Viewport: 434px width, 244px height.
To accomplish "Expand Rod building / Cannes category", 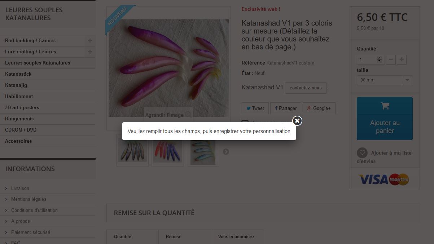I will pyautogui.click(x=90, y=40).
